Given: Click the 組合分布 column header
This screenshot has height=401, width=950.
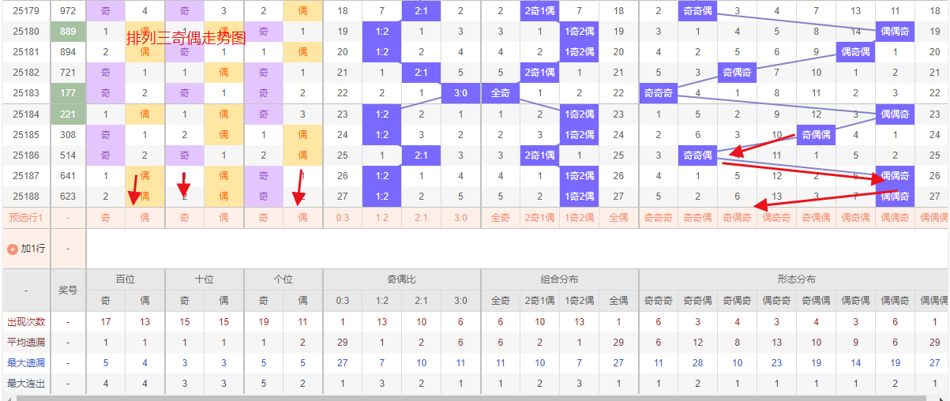Looking at the screenshot, I should click(560, 279).
